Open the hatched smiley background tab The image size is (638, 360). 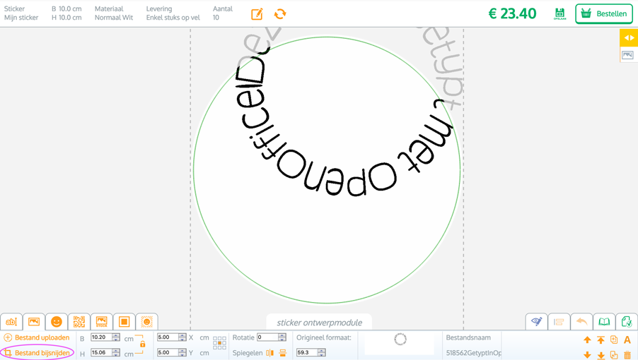[x=147, y=322]
